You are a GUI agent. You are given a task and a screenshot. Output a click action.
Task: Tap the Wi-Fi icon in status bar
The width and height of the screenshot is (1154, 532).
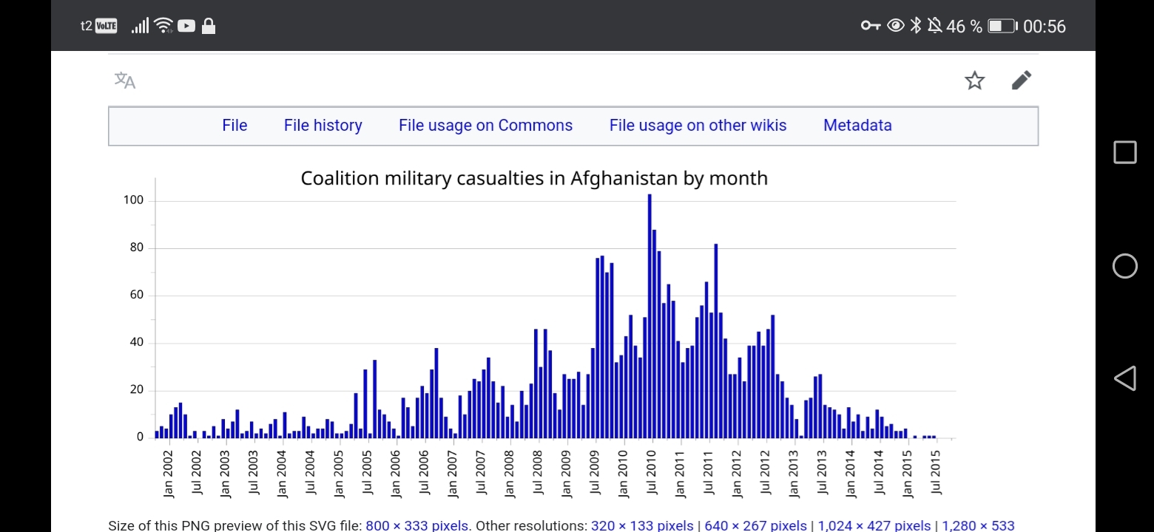click(x=163, y=26)
